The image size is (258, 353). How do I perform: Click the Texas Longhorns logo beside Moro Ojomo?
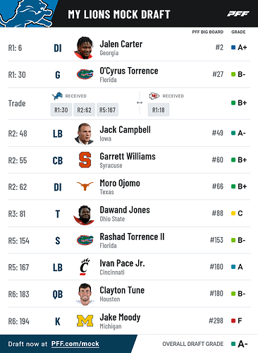(85, 186)
